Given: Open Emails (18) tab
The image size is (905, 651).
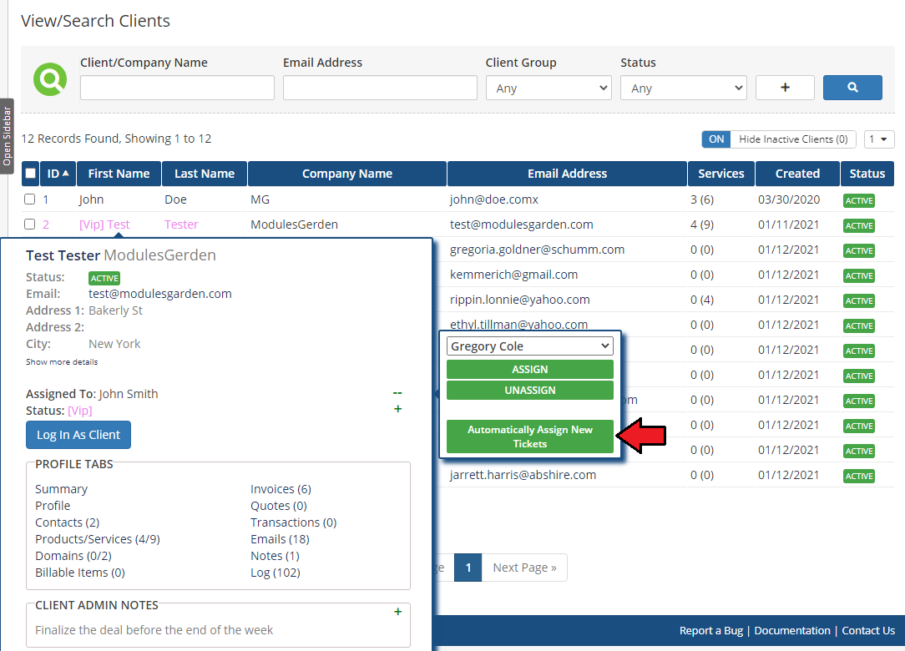Looking at the screenshot, I should coord(280,539).
